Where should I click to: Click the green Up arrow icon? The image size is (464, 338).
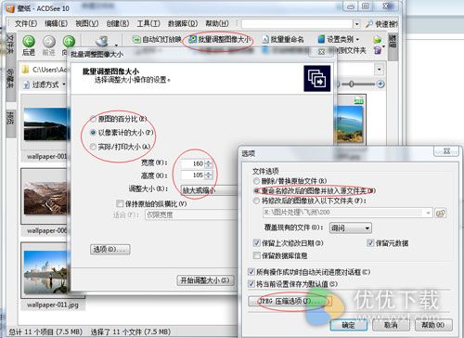tap(69, 42)
